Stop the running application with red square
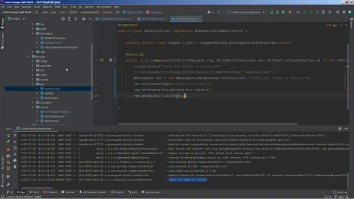Viewport: 354px width, 199px height. pos(290,12)
